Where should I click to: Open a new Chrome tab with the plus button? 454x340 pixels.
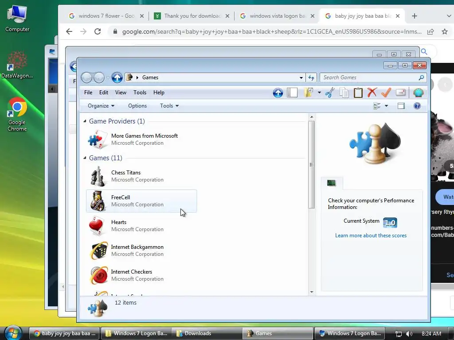point(415,16)
